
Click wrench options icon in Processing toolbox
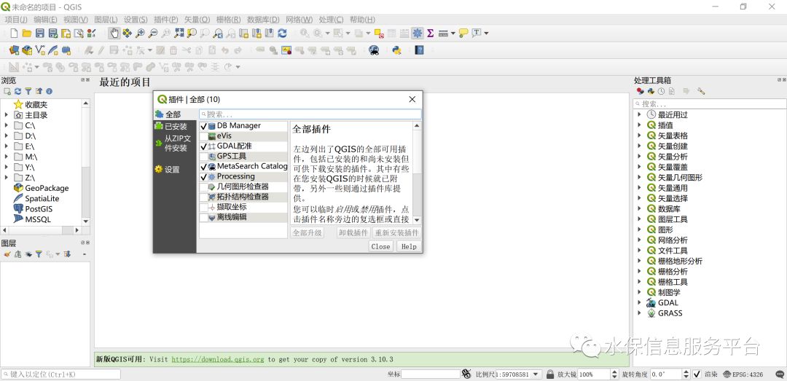coord(701,91)
